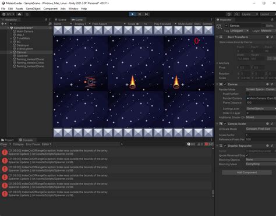Toggle the Canvas object active checkbox

coord(226,26)
